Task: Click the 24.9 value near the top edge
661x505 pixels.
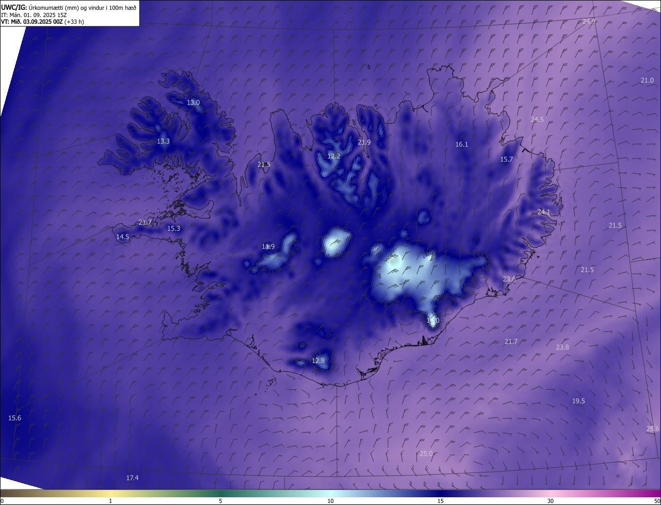Action: coord(589,21)
